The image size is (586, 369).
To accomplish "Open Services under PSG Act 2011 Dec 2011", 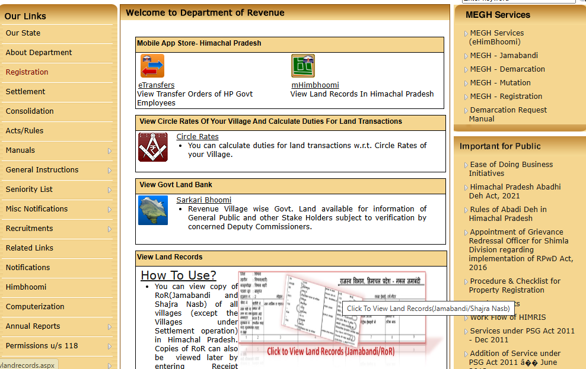I will click(x=522, y=335).
